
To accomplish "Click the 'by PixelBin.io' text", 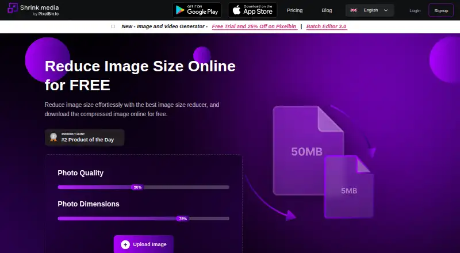I will coord(46,14).
